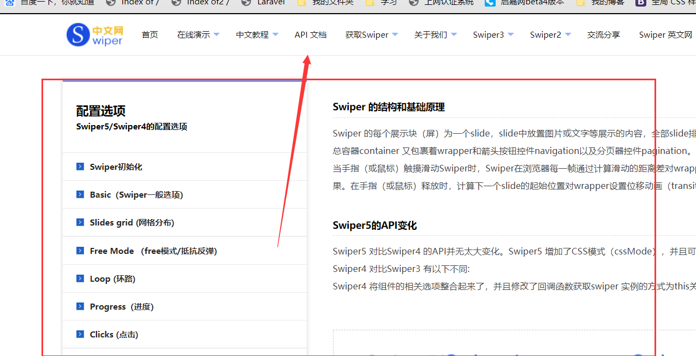The height and width of the screenshot is (356, 696).
Task: Go to the 首页 nav item
Action: pyautogui.click(x=150, y=34)
